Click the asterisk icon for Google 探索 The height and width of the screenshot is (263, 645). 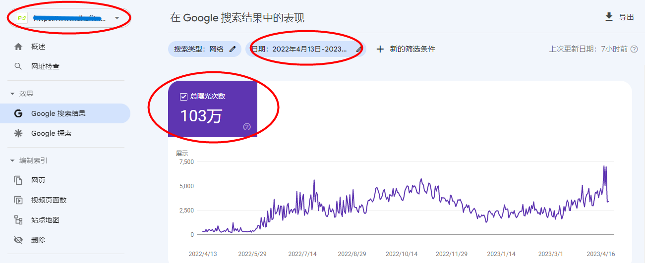tap(18, 133)
